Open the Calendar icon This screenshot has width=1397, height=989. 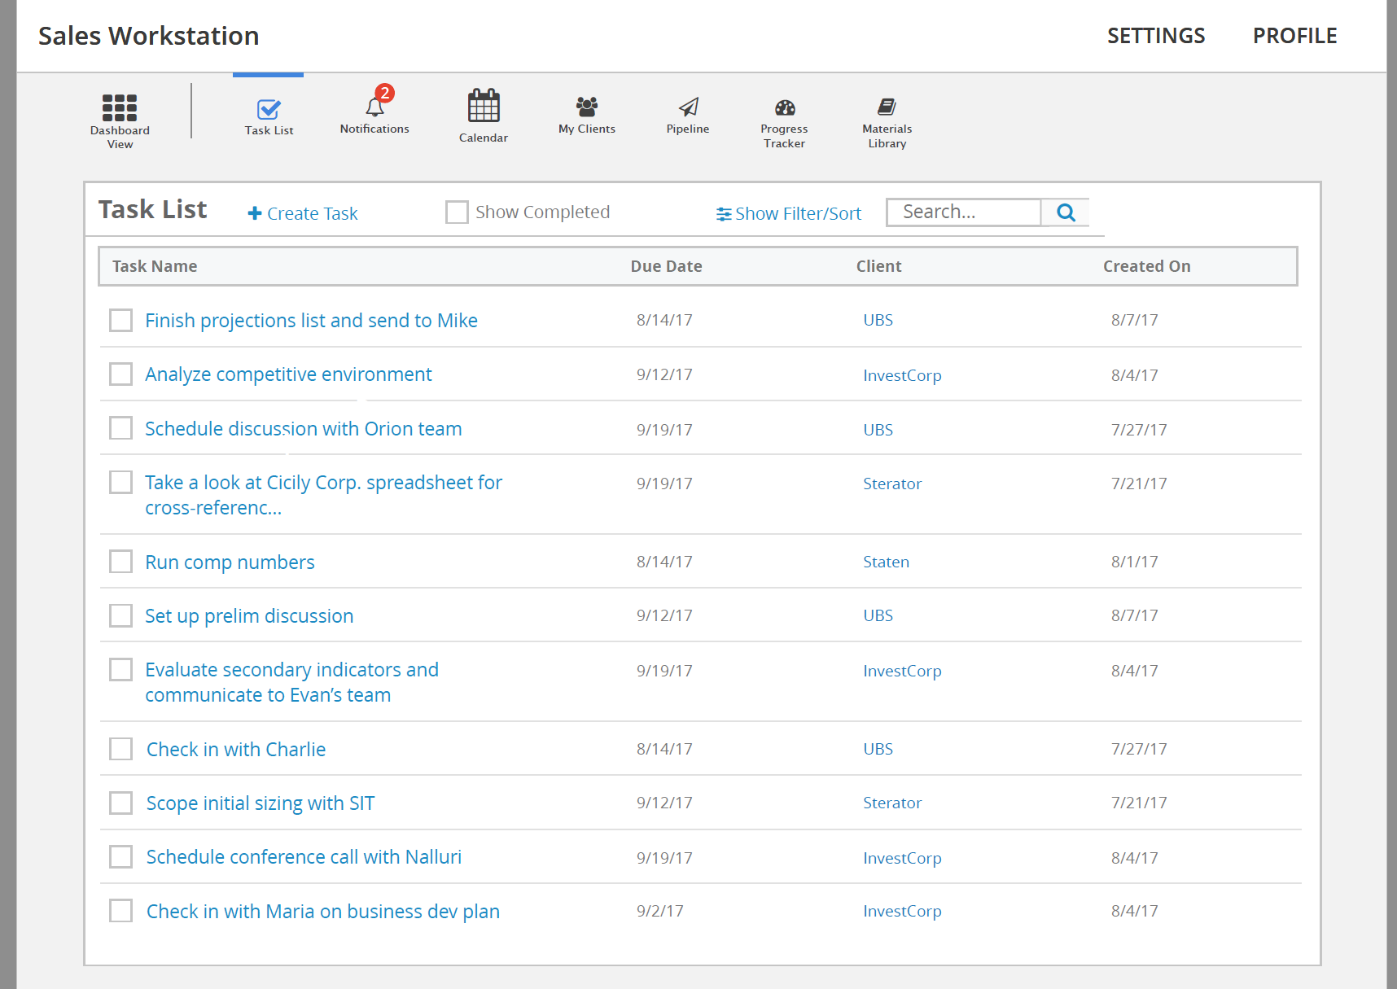484,106
